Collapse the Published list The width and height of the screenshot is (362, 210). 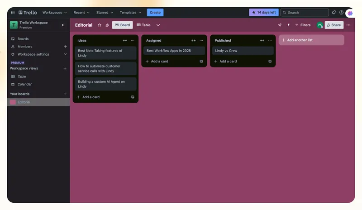pos(262,40)
